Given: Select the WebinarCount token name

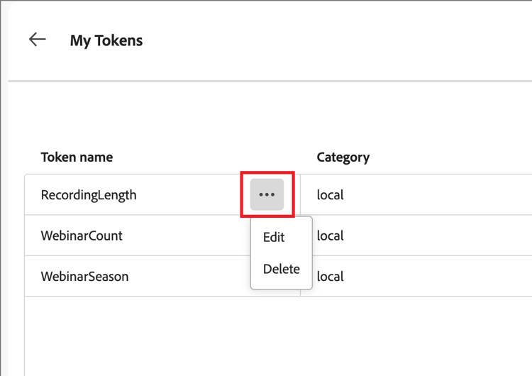Looking at the screenshot, I should [82, 236].
